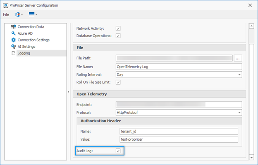Click the Authorization Header group title

click(x=101, y=121)
